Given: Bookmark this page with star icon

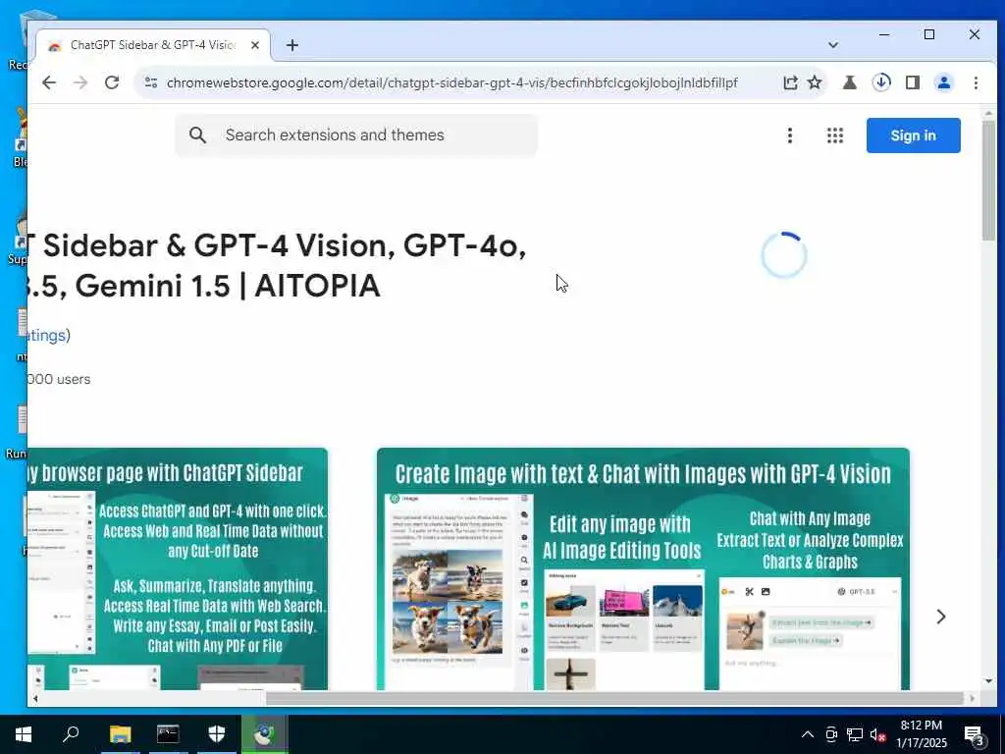Looking at the screenshot, I should tap(815, 82).
